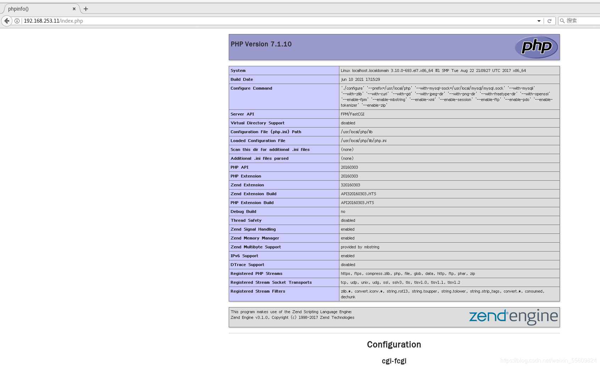600x367 pixels.
Task: Click the Linux localhost.localdomain system value
Action: click(x=433, y=70)
